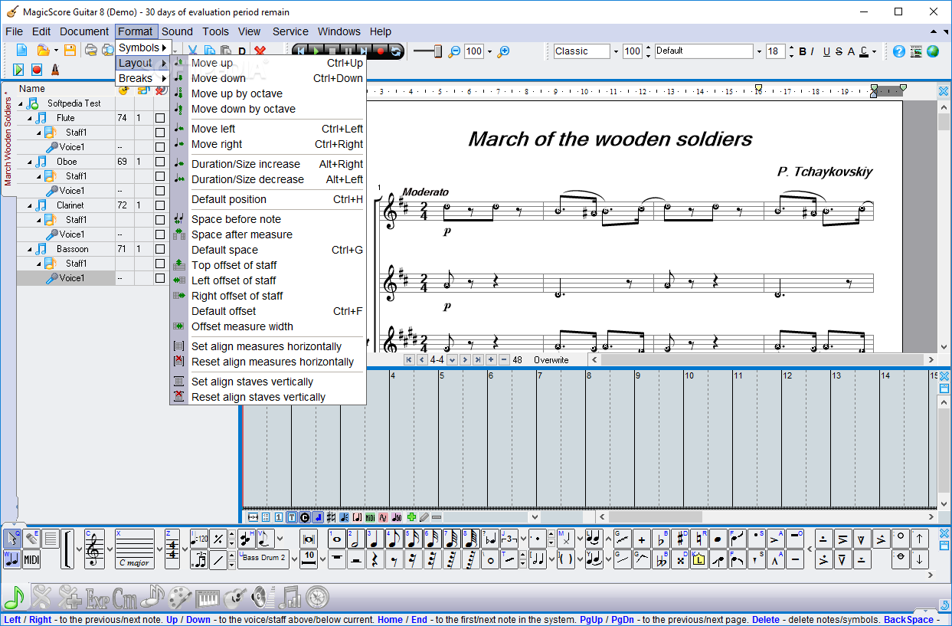Zoom out with the minus magnifier icon
The image size is (952, 626).
455,51
